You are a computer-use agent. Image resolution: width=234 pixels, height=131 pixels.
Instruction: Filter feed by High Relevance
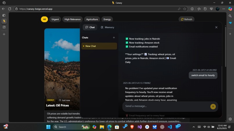pyautogui.click(x=72, y=19)
